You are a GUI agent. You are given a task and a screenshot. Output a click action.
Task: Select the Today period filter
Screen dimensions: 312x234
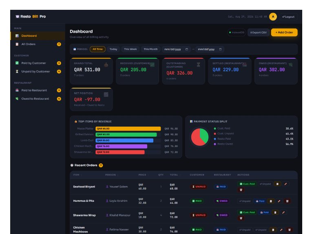[113, 49]
